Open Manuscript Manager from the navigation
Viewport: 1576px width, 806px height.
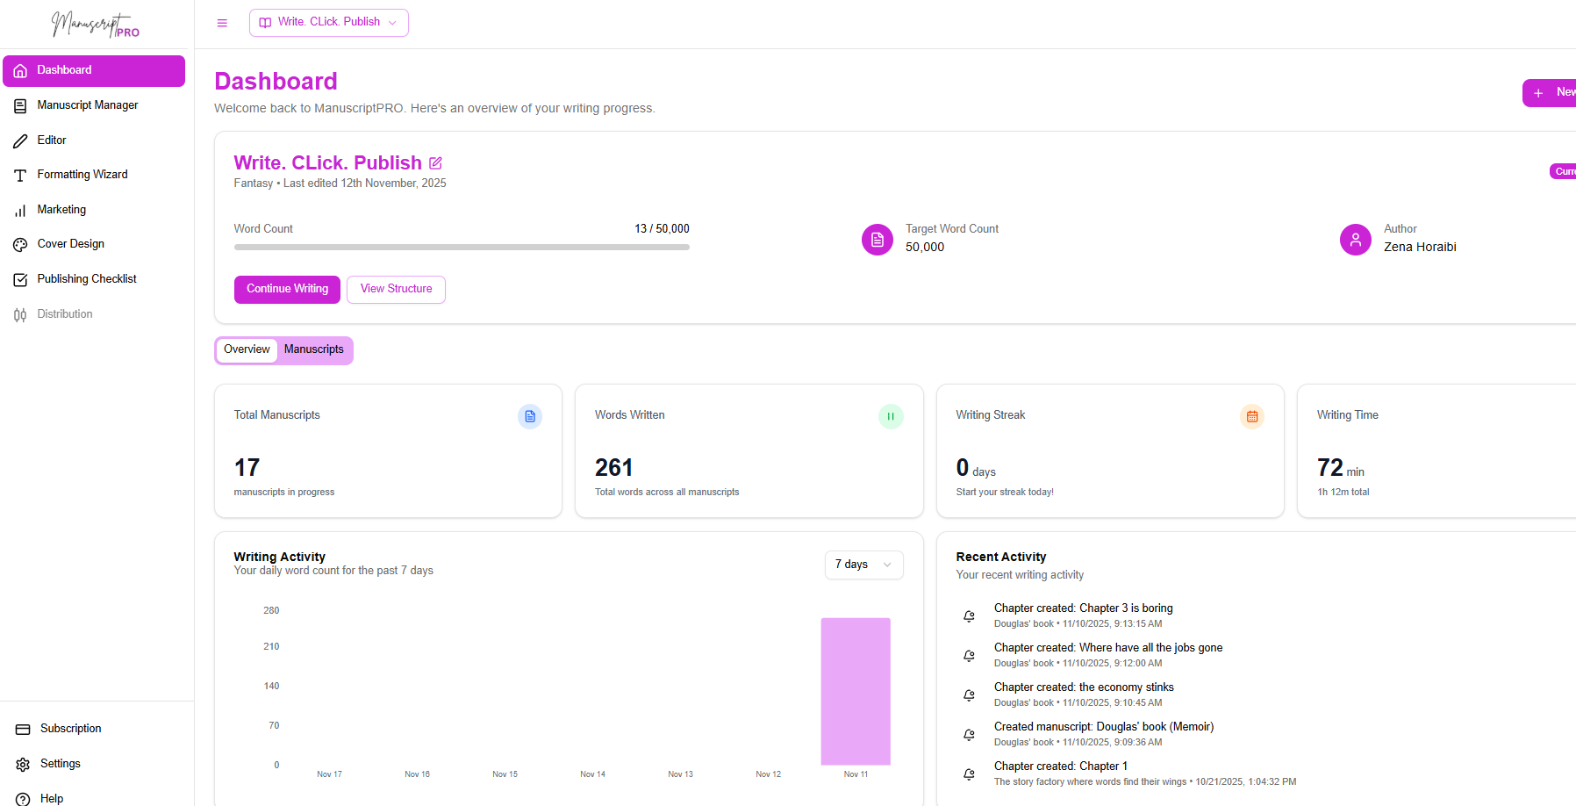pos(88,104)
